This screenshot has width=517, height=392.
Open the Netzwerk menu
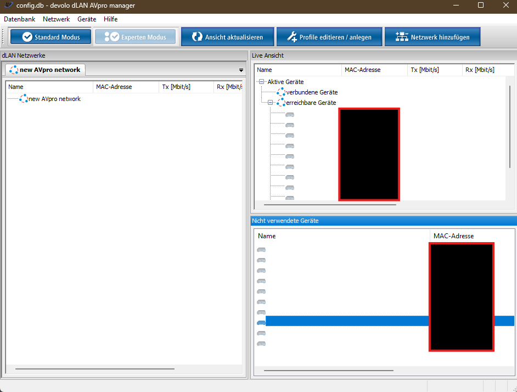click(x=57, y=19)
